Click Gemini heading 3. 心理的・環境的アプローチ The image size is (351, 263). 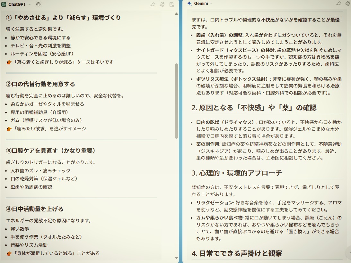(x=237, y=173)
